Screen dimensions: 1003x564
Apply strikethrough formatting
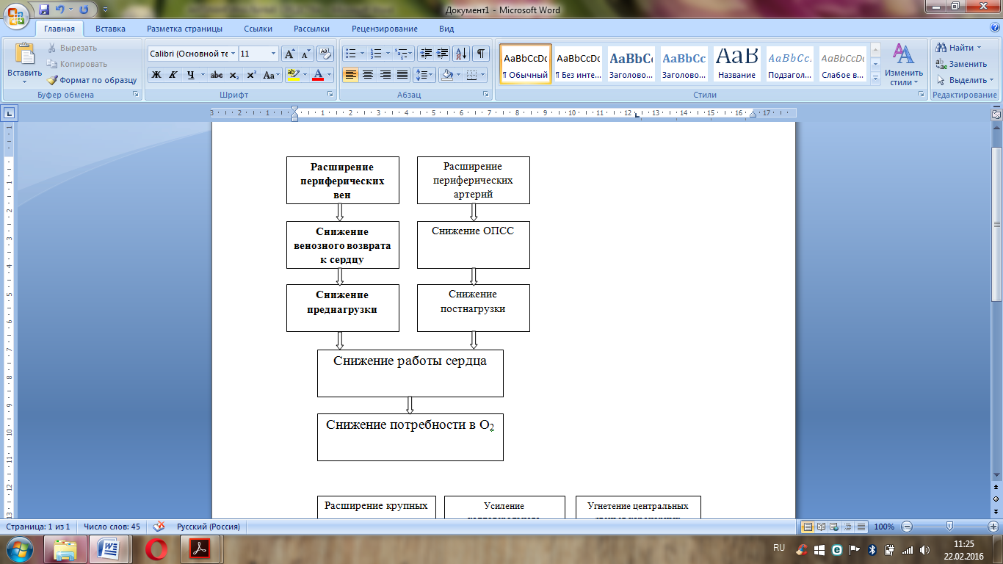(x=217, y=75)
